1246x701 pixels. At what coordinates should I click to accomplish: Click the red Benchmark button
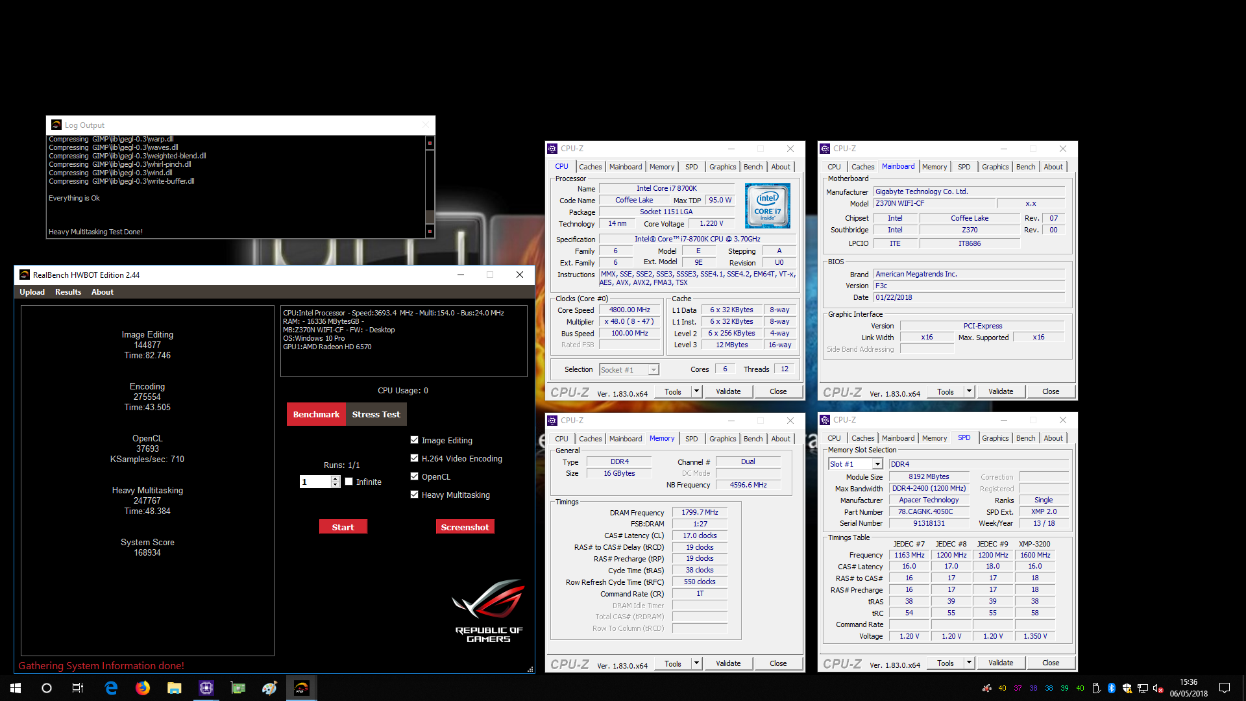[x=316, y=414]
